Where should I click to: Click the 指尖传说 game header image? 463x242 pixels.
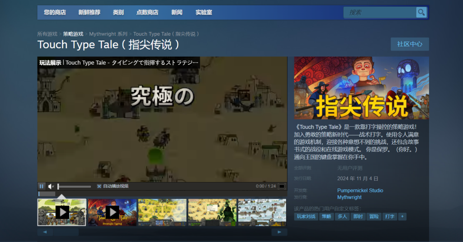[x=361, y=88]
